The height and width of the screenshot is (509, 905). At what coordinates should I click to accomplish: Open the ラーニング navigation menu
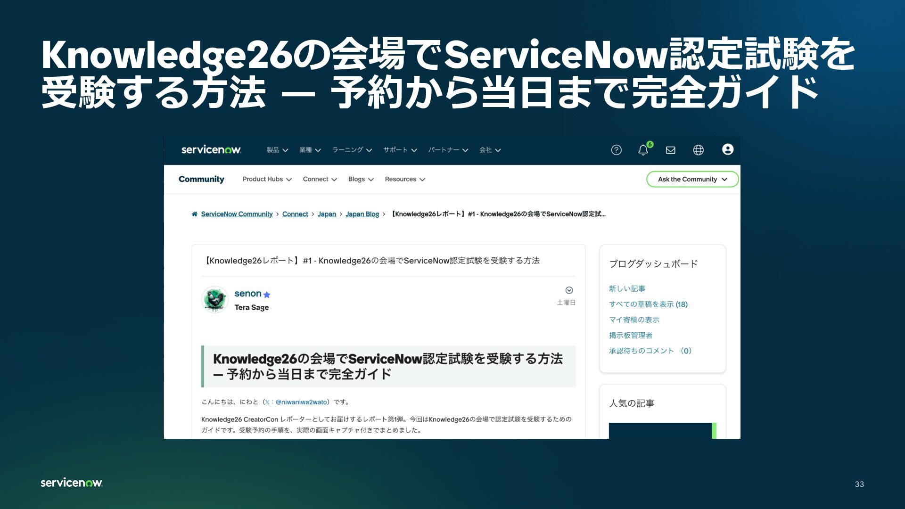[352, 150]
